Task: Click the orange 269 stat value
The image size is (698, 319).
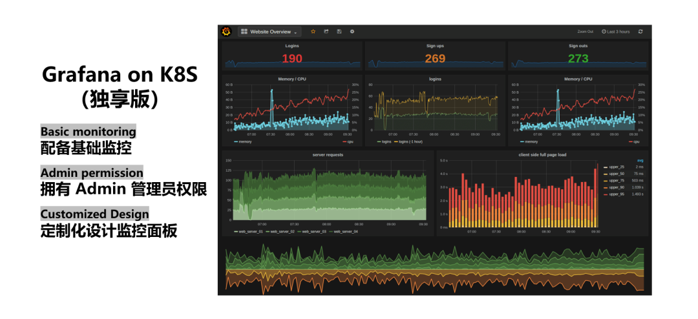Action: (x=435, y=58)
